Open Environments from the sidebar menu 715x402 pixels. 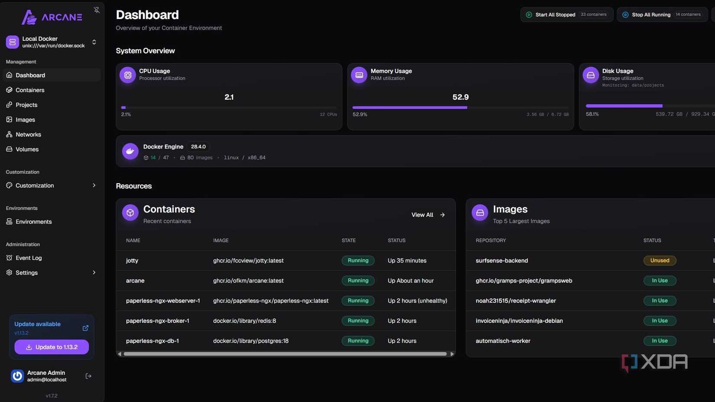pyautogui.click(x=33, y=221)
